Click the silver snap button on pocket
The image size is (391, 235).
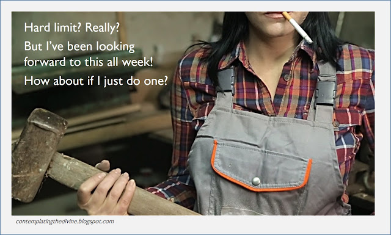coord(256,181)
